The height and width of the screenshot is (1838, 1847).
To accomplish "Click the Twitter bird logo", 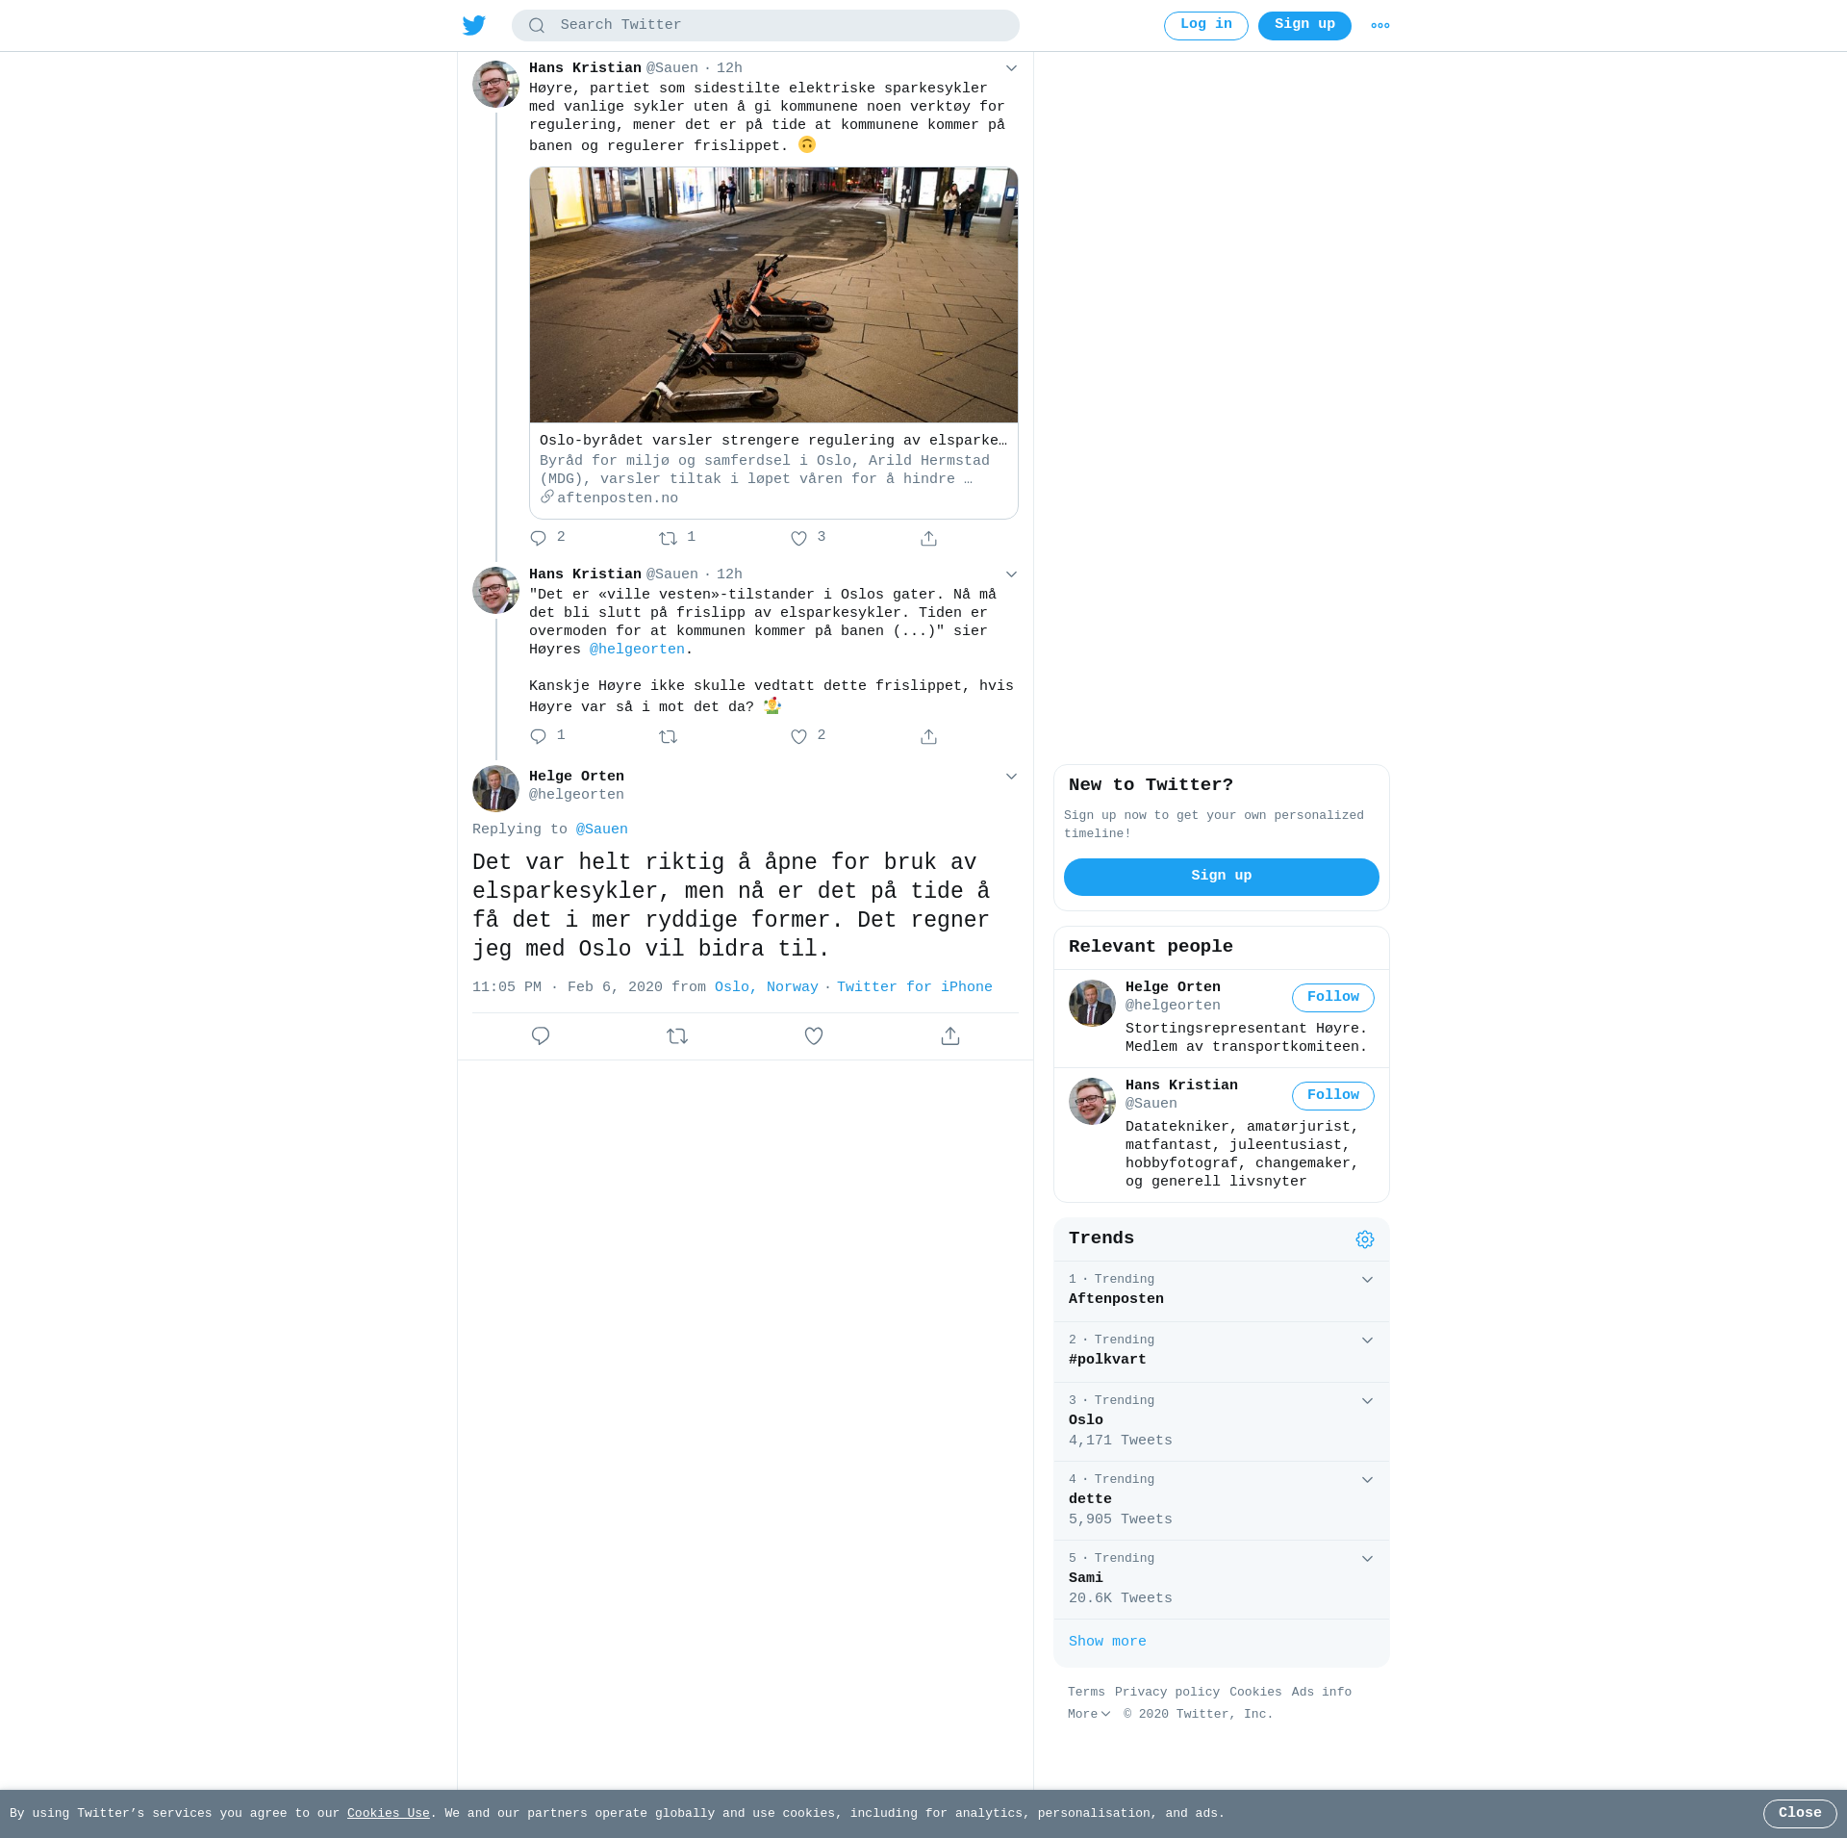I will (x=473, y=25).
